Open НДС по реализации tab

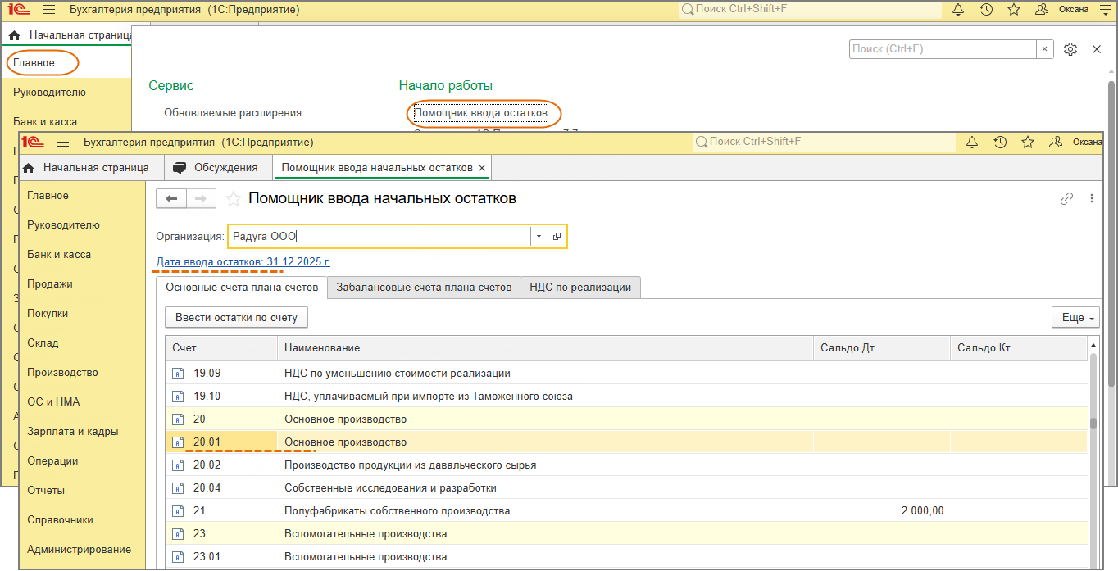tap(580, 288)
